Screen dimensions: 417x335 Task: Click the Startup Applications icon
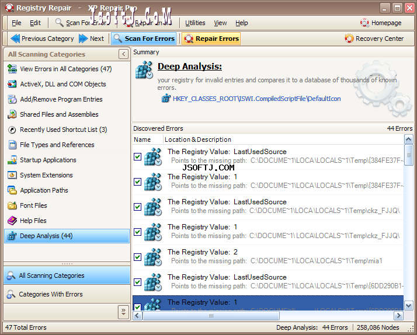tap(12, 160)
